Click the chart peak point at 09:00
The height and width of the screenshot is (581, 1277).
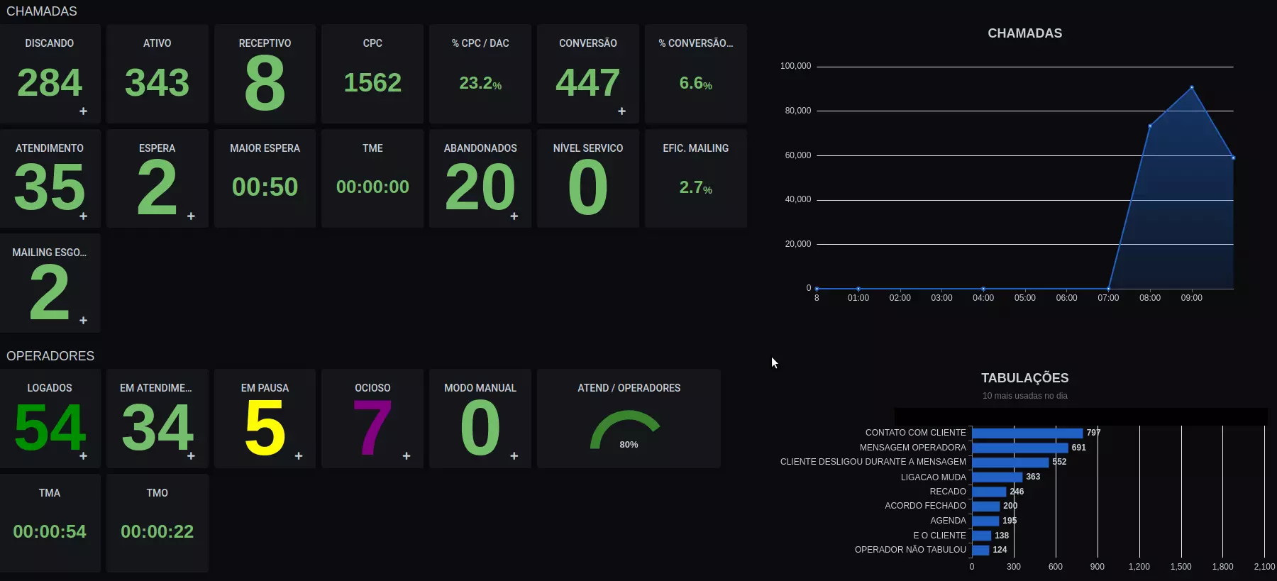[x=1192, y=87]
